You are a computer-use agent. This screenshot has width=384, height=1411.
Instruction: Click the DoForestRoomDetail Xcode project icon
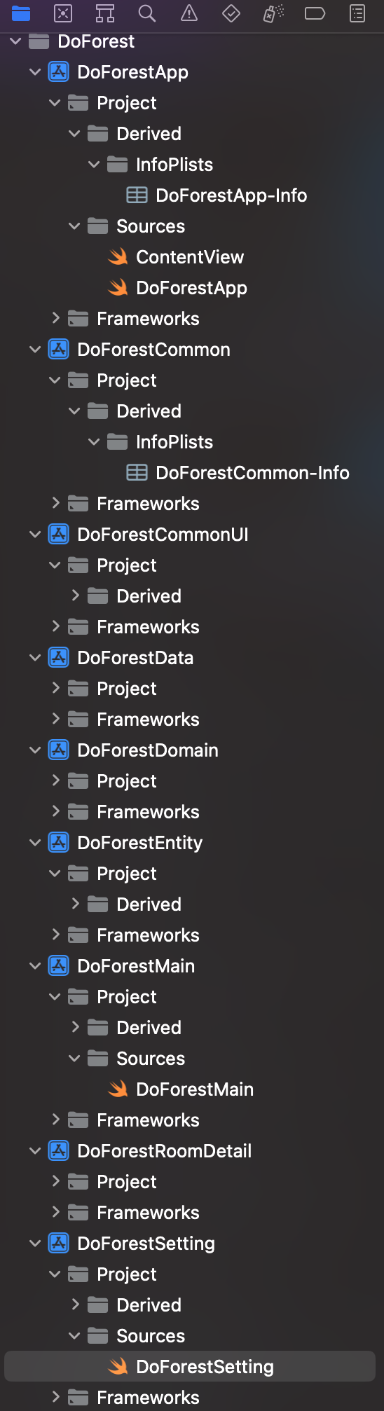click(58, 1151)
